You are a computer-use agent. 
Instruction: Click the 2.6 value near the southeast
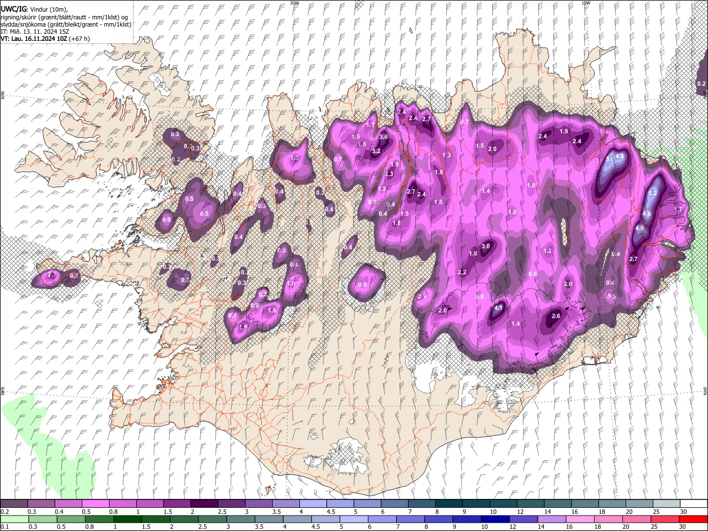(x=556, y=316)
